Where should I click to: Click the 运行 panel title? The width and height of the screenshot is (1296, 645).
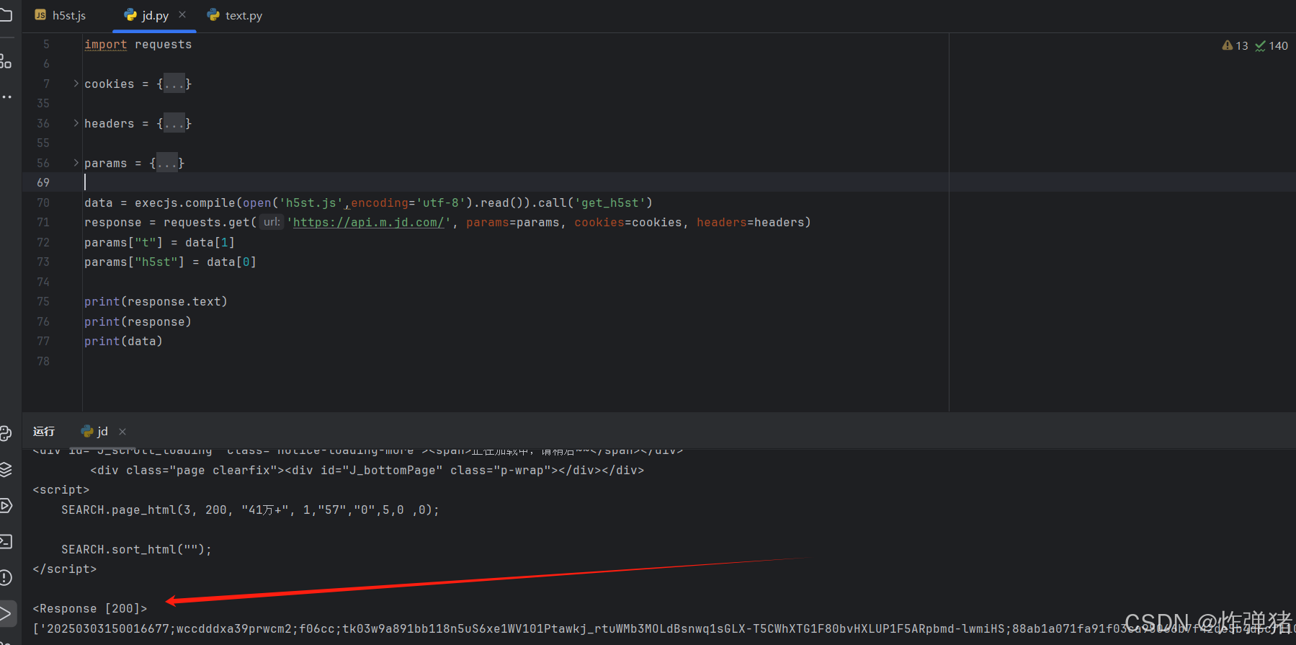(44, 431)
